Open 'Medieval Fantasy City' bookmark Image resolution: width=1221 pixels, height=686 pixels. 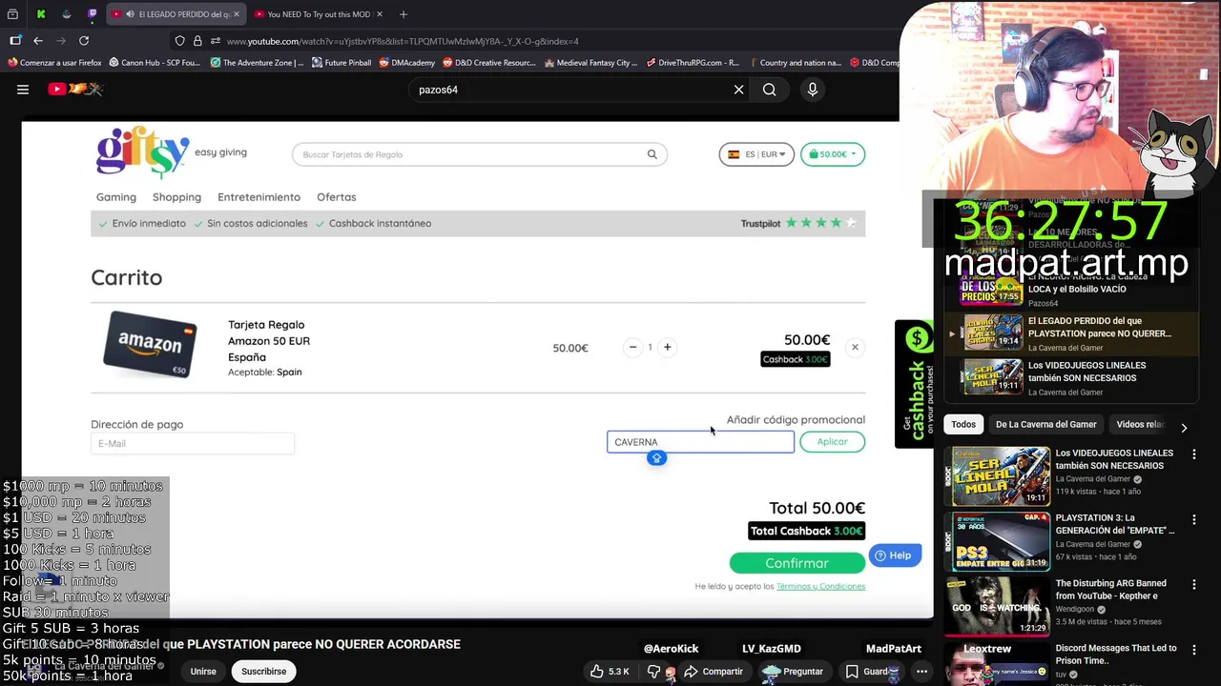[590, 63]
